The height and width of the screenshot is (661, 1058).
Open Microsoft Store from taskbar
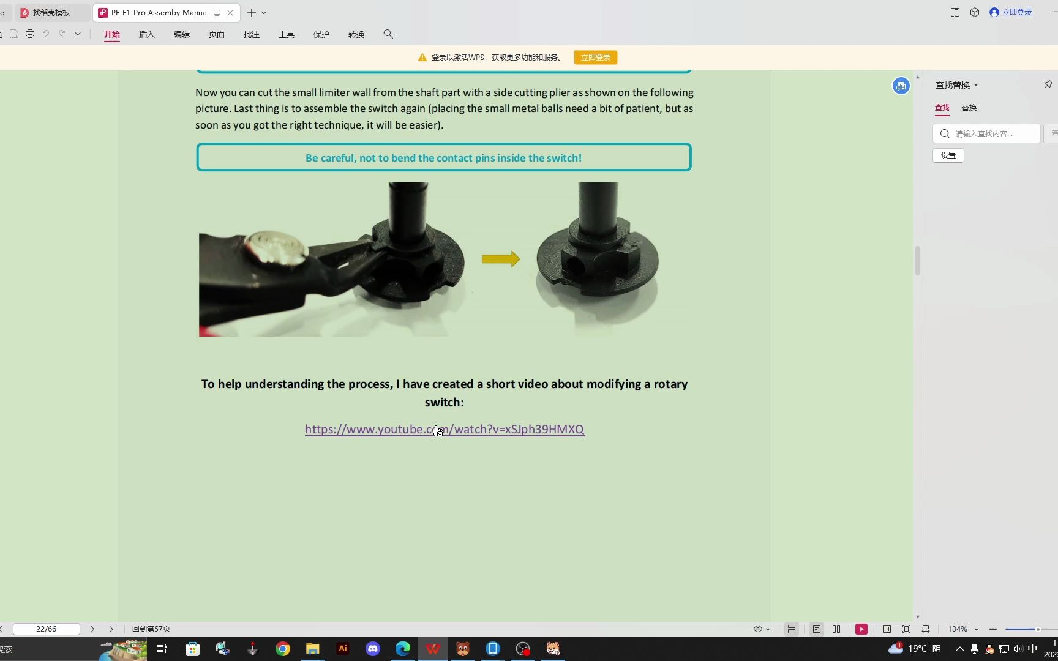click(192, 649)
